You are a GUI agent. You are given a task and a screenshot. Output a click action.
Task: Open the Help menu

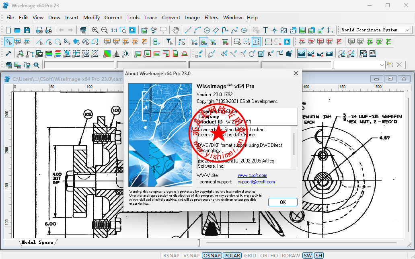pos(252,18)
